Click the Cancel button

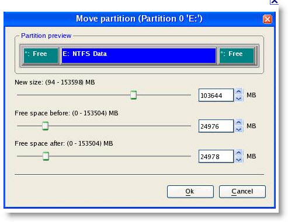(242, 192)
